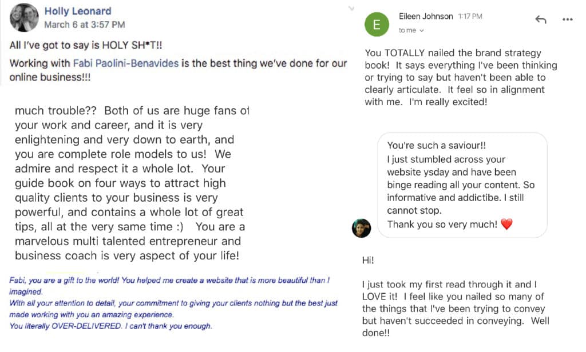Click Eileen Johnson's green E avatar

377,24
